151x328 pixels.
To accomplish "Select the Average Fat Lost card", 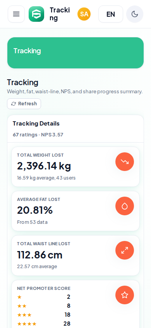I will [75, 211].
